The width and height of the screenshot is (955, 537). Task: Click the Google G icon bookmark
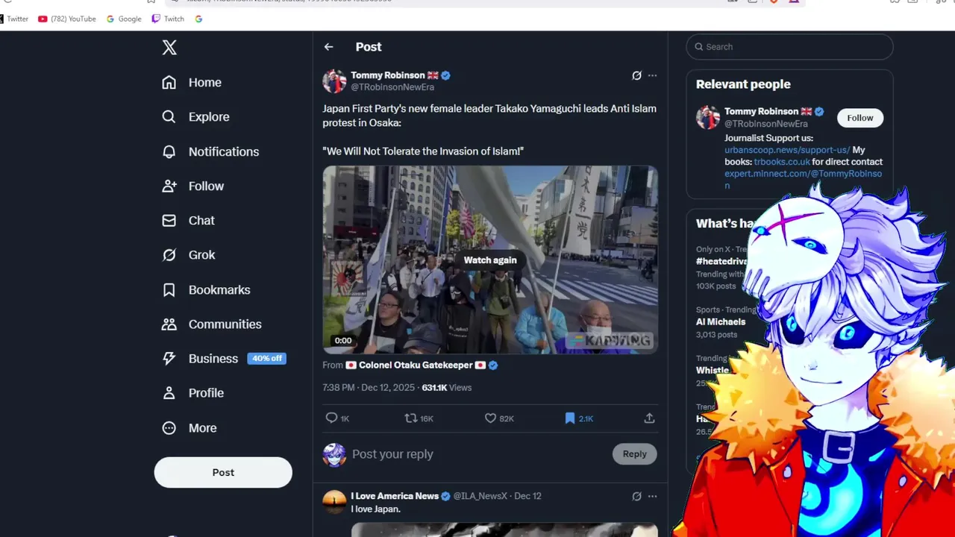[x=198, y=19]
